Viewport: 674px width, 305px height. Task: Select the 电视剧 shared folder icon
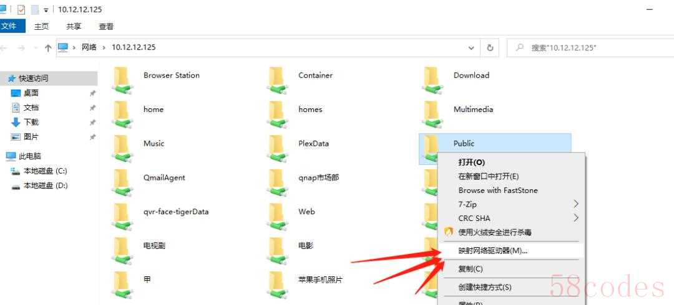pyautogui.click(x=122, y=251)
